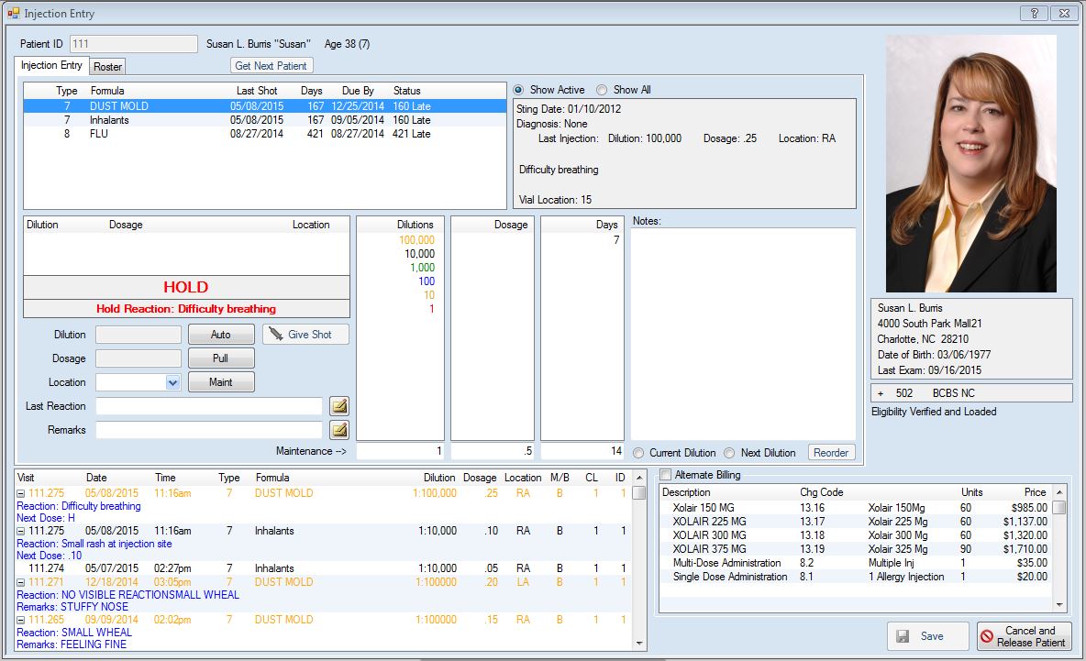Select the Show All radio button

601,90
